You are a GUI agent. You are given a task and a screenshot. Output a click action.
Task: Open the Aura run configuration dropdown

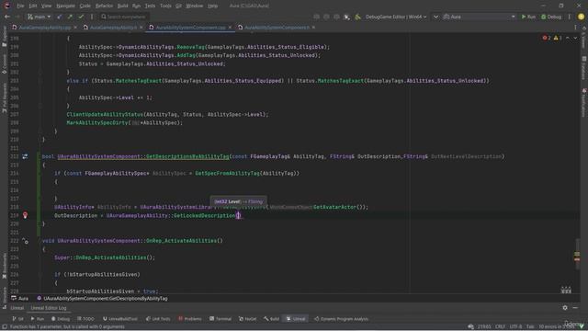coord(480,17)
